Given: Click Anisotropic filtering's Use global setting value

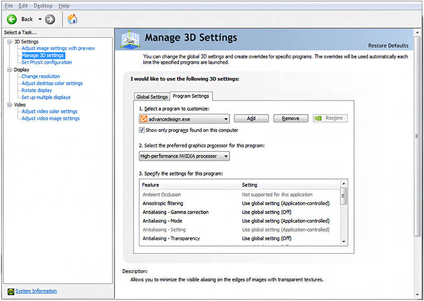Looking at the screenshot, I should (x=286, y=203).
